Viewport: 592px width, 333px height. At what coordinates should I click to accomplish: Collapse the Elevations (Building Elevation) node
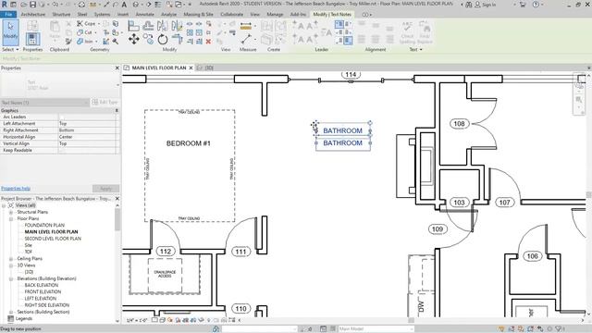coord(11,278)
